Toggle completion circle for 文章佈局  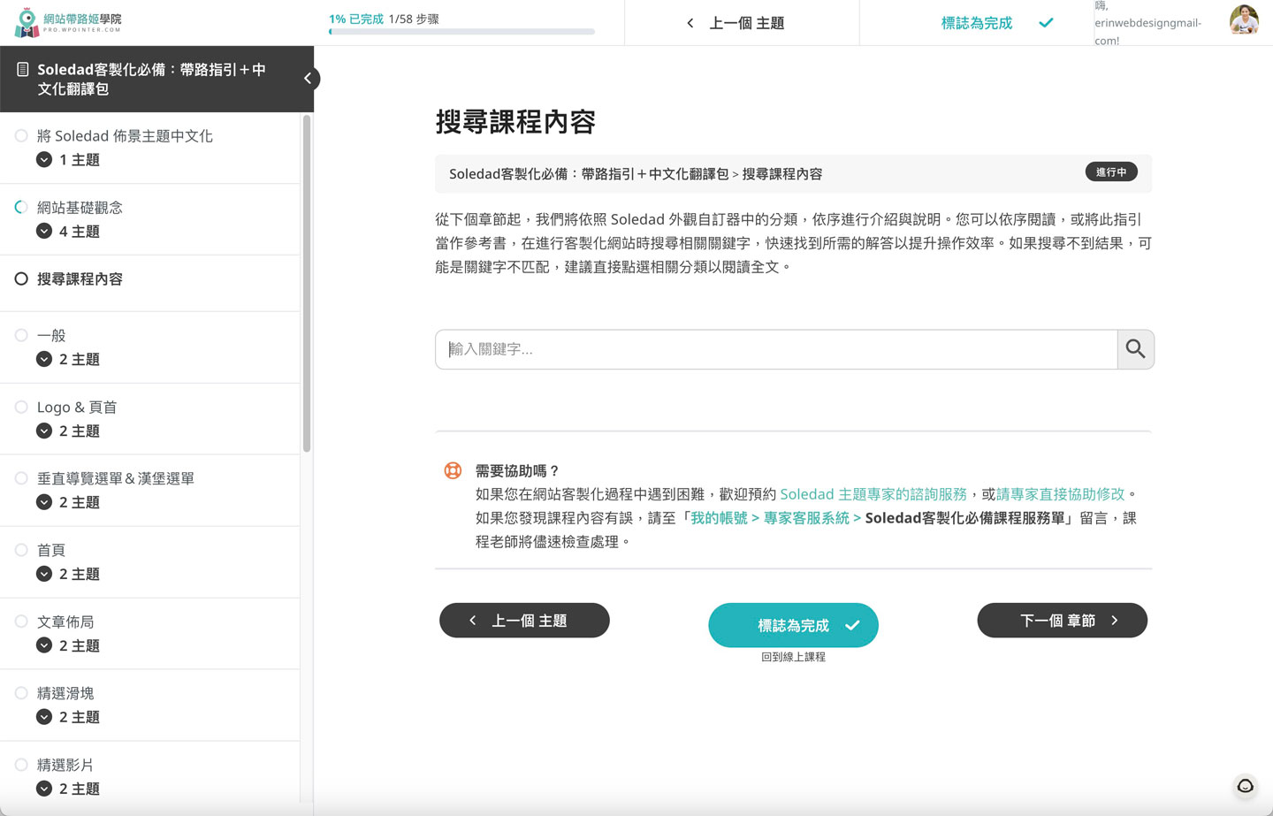click(21, 622)
